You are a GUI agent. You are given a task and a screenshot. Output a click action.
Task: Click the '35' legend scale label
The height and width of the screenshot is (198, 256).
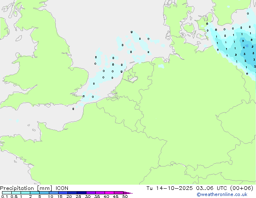97,196
